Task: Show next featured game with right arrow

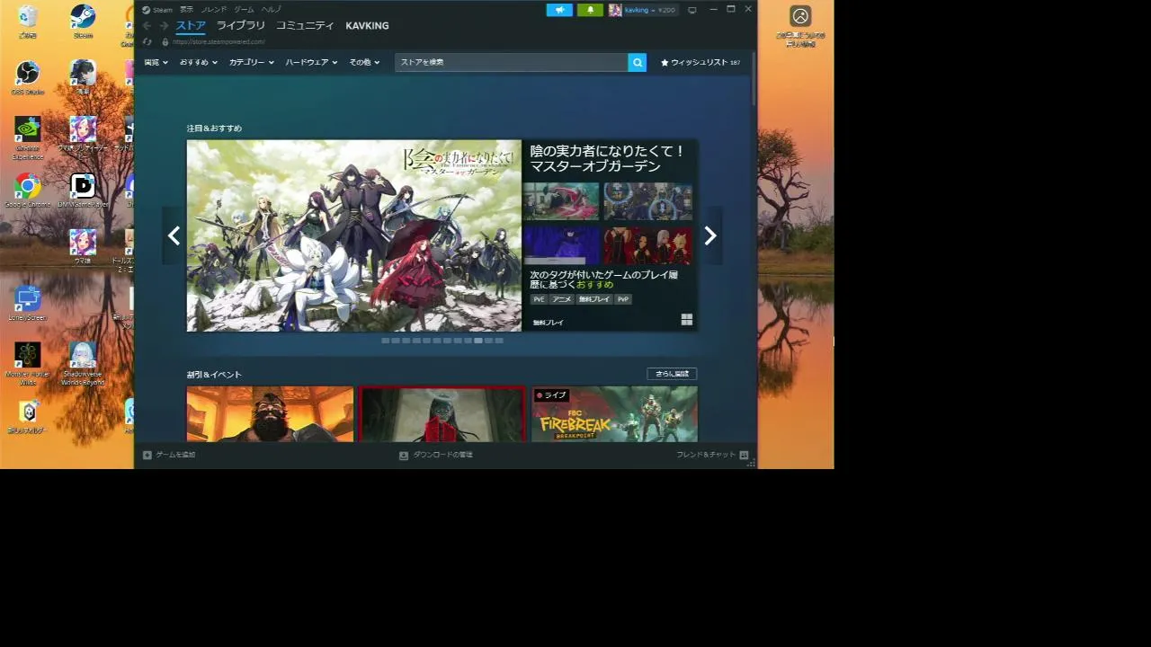Action: coord(710,235)
